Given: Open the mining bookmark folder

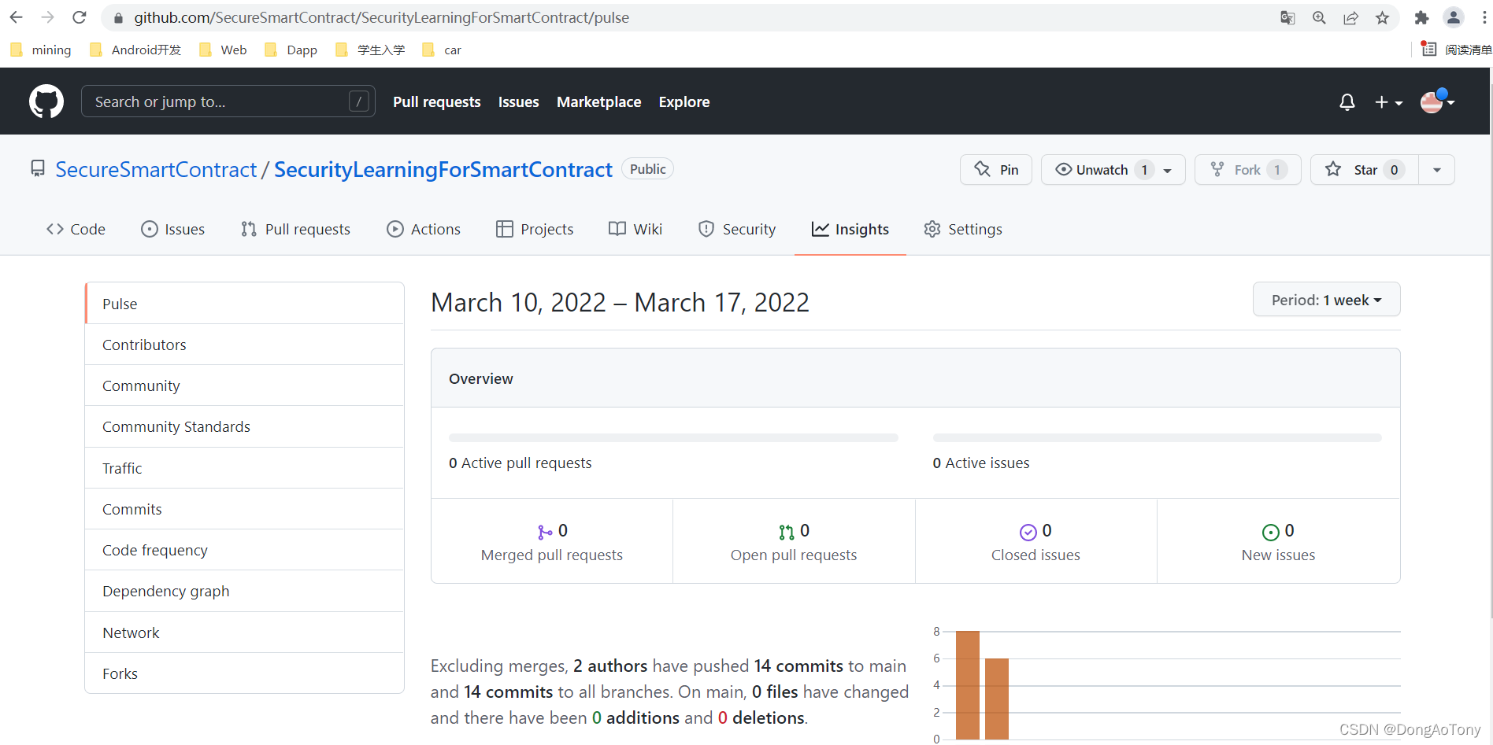Looking at the screenshot, I should (41, 50).
